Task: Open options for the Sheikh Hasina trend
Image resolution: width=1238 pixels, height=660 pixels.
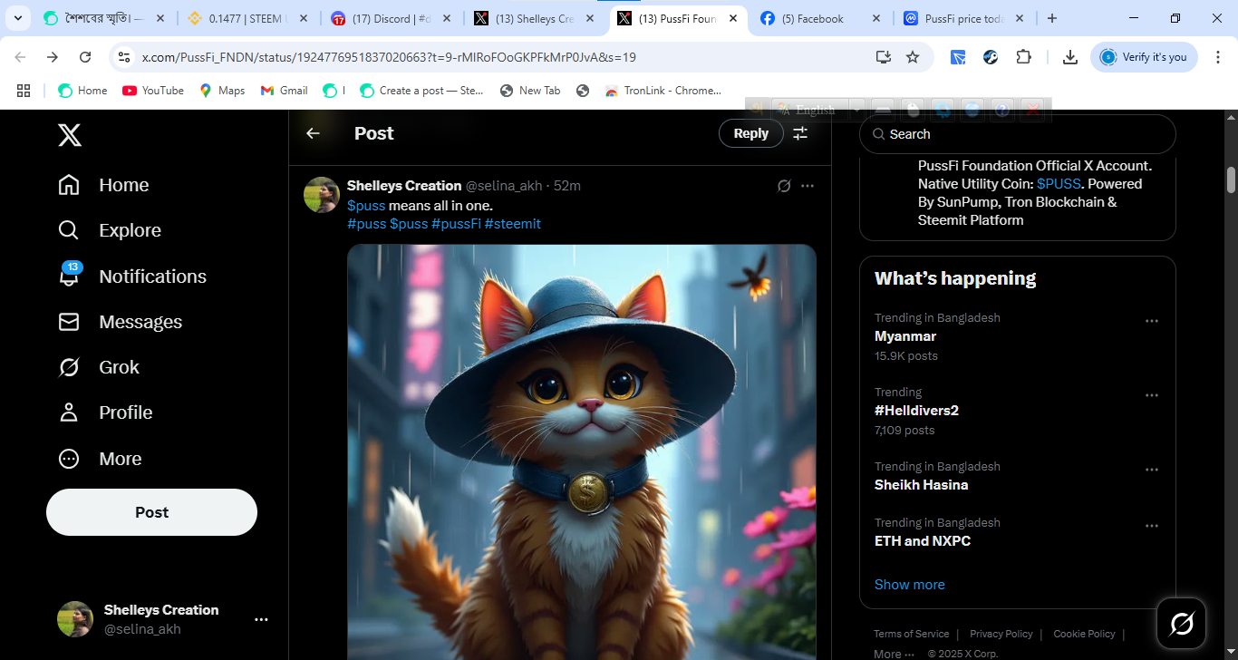Action: click(x=1152, y=470)
